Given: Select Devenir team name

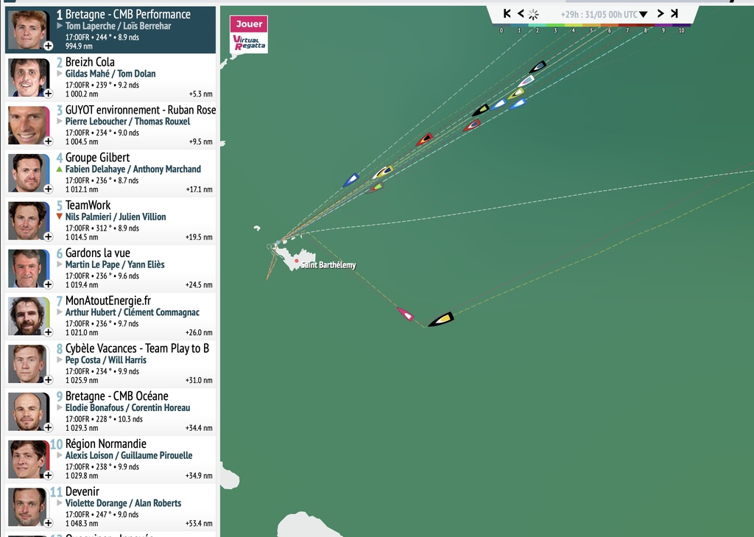Looking at the screenshot, I should [82, 491].
